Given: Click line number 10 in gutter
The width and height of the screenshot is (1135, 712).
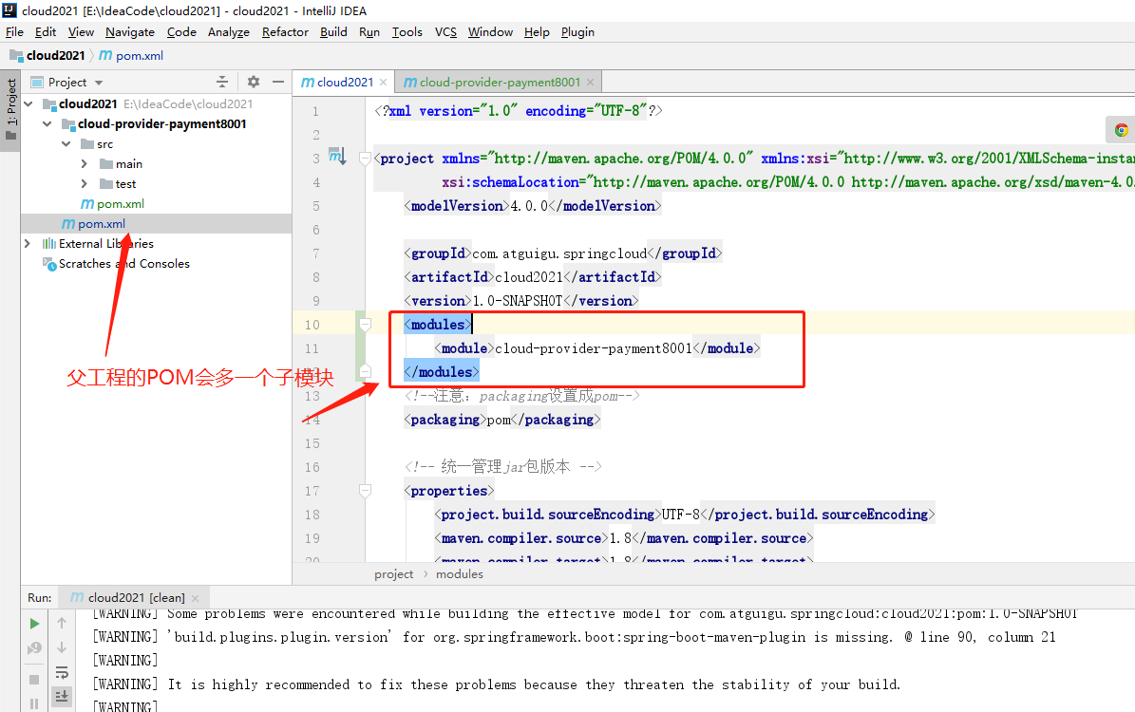Looking at the screenshot, I should pos(312,325).
